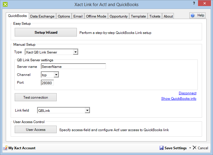Click the 'Link field' label
This screenshot has height=155, width=213.
[22, 110]
